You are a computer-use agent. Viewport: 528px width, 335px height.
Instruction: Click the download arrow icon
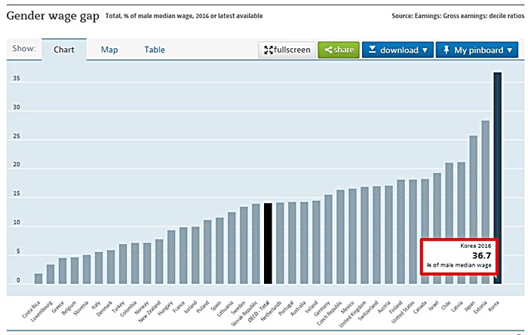coord(372,50)
